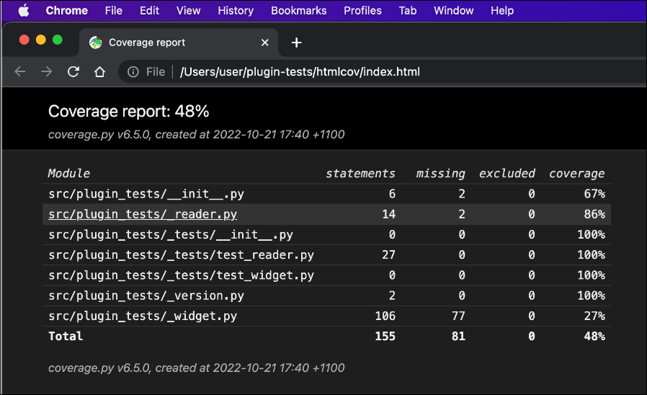Sort table by coverage column header
This screenshot has height=395, width=647.
click(x=576, y=174)
